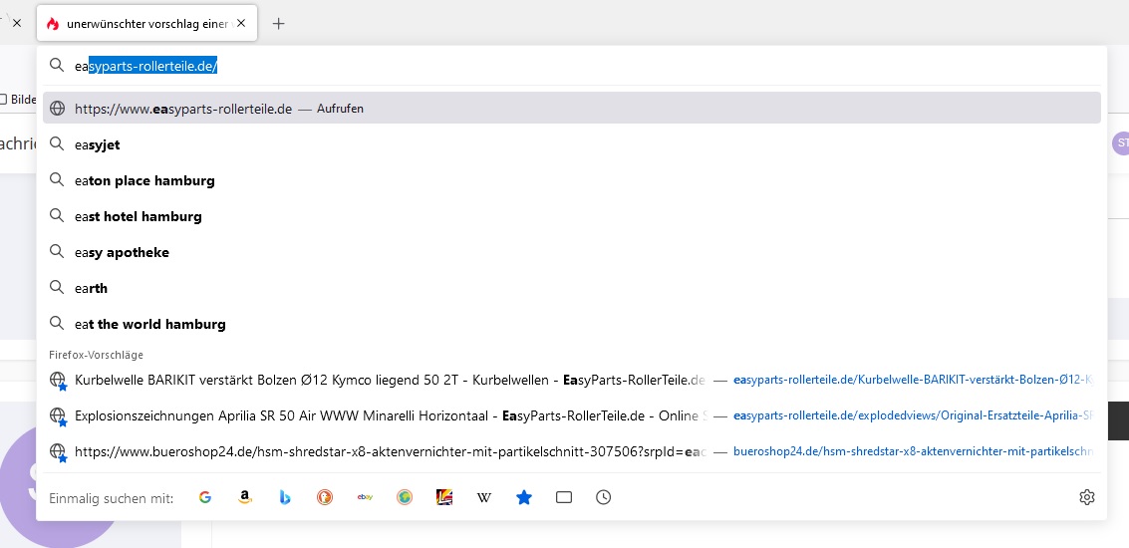Open search settings gear icon
The width and height of the screenshot is (1129, 548).
[1087, 497]
